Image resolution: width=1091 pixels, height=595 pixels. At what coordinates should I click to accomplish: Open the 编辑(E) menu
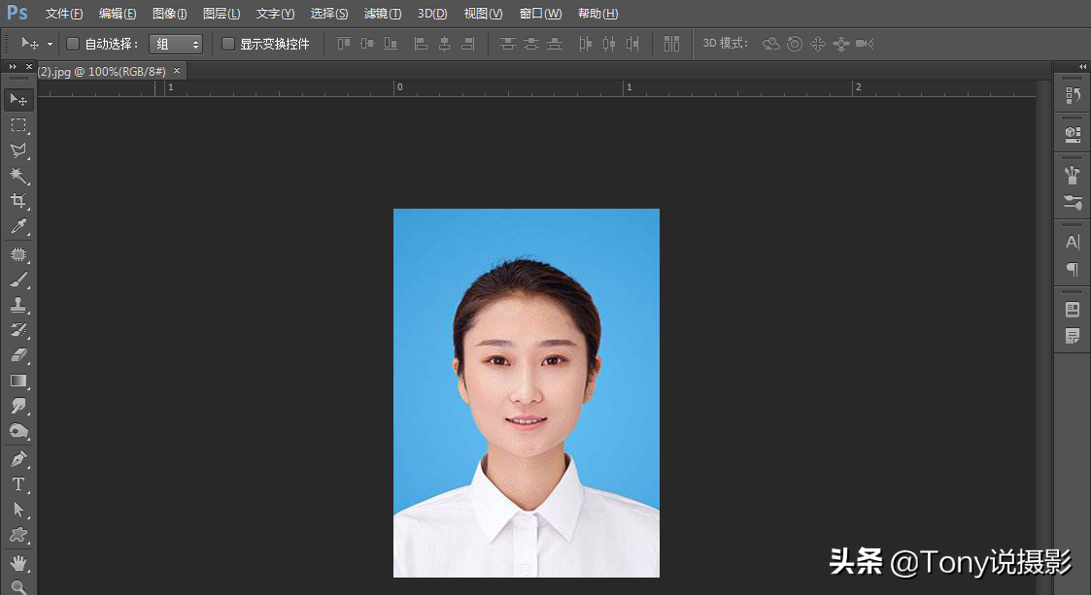(x=117, y=14)
